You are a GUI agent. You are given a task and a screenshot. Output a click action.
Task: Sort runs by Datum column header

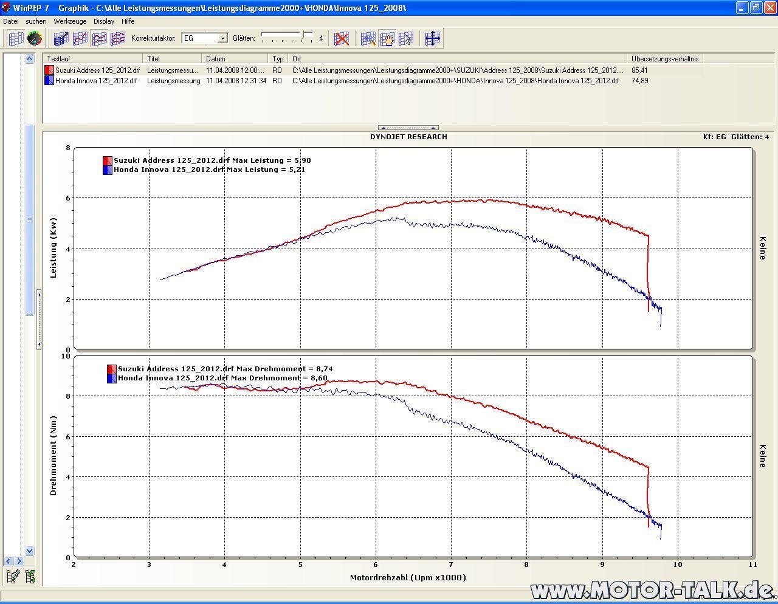tap(216, 59)
